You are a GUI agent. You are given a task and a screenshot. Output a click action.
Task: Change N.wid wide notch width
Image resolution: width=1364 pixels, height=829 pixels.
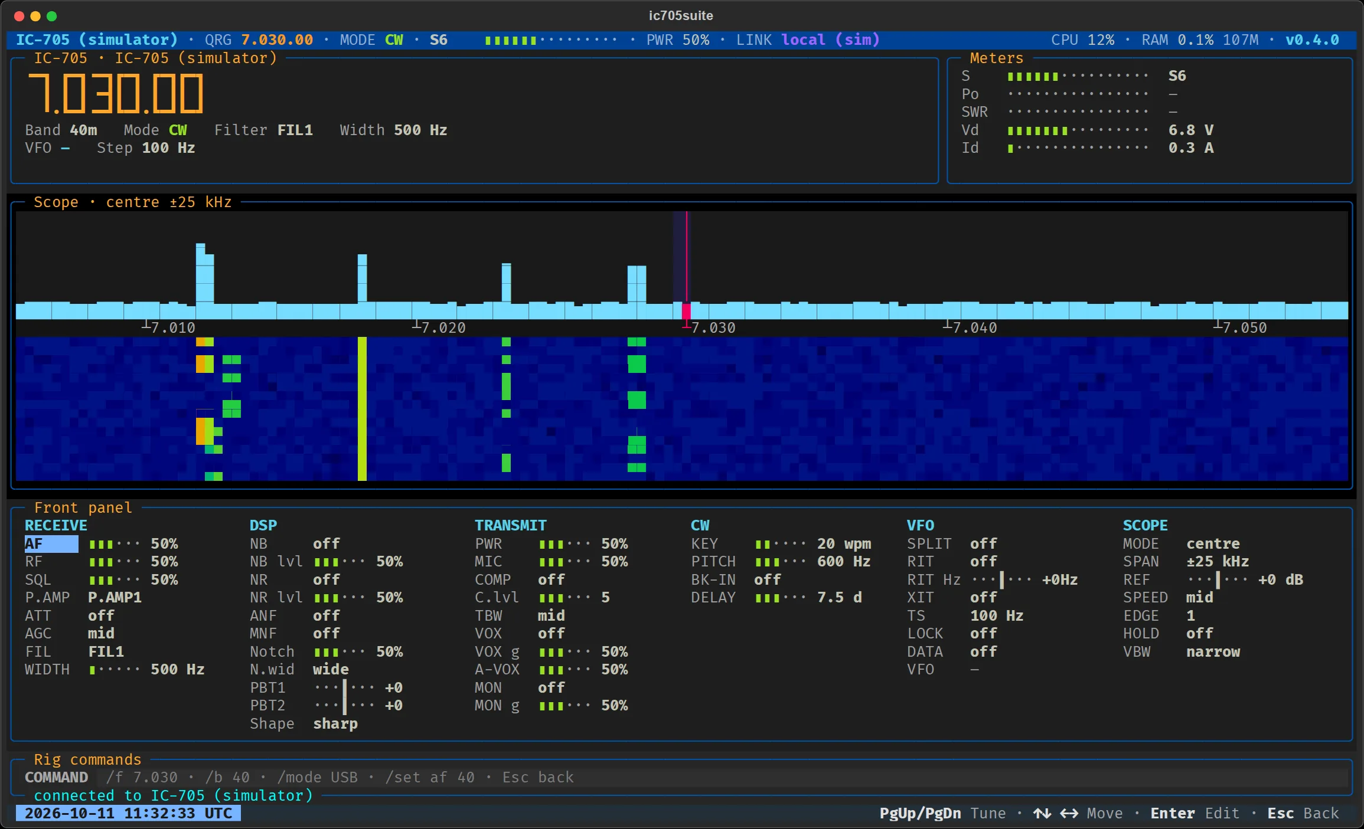tap(331, 669)
